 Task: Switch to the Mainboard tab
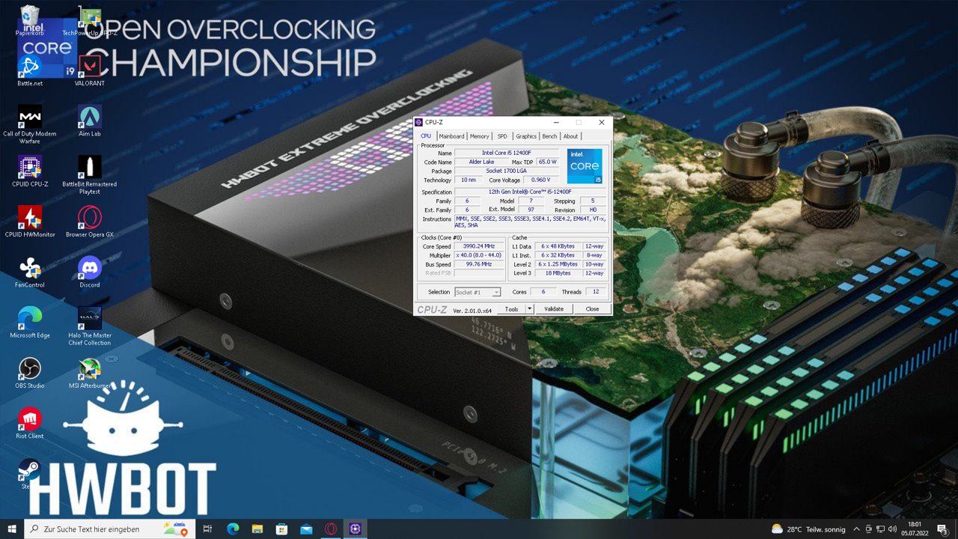coord(451,136)
